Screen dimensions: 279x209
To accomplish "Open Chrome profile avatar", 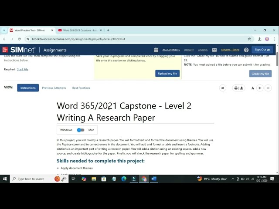I will (x=267, y=39).
